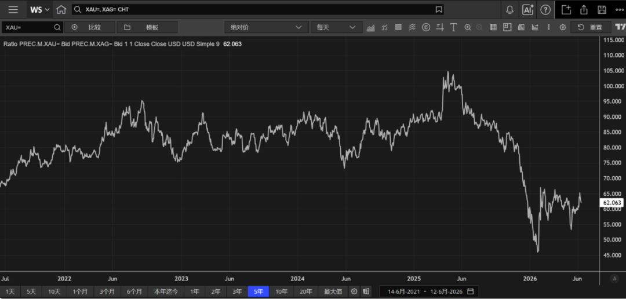
Task: Click the copy chart image icon
Action: coord(521,28)
